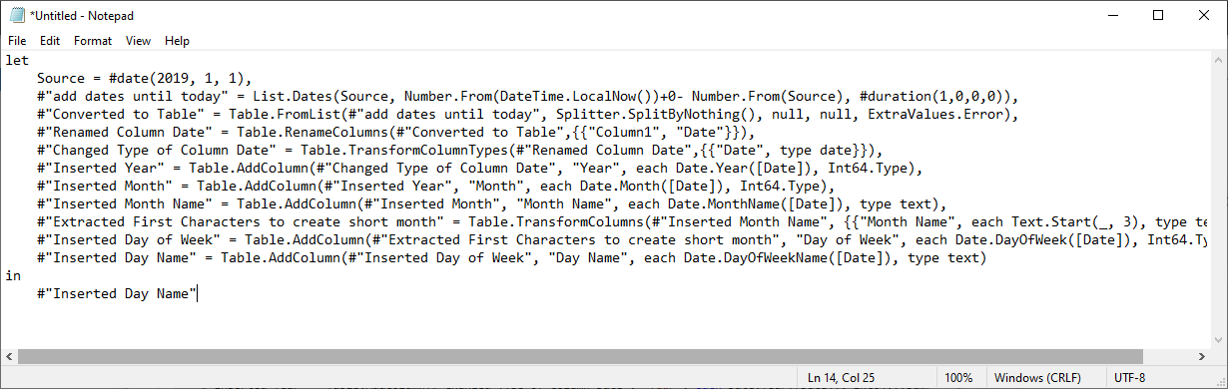The width and height of the screenshot is (1228, 389).
Task: Click the window resize grip at bottom-right corner
Action: [x=1219, y=380]
